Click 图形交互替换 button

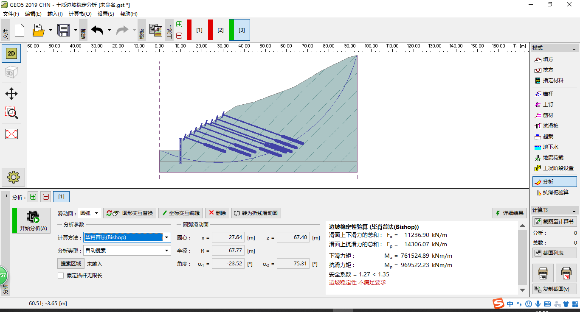tap(130, 213)
